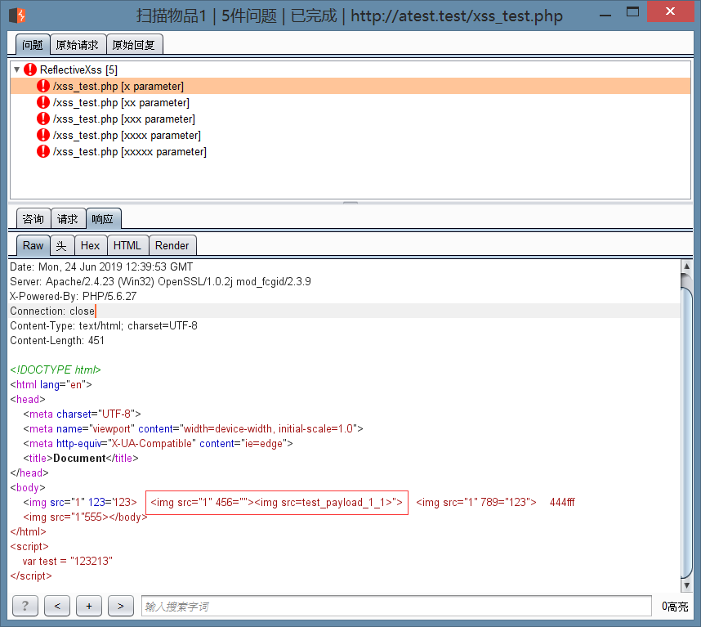
Task: Click the Connection: close header line
Action: coord(52,311)
